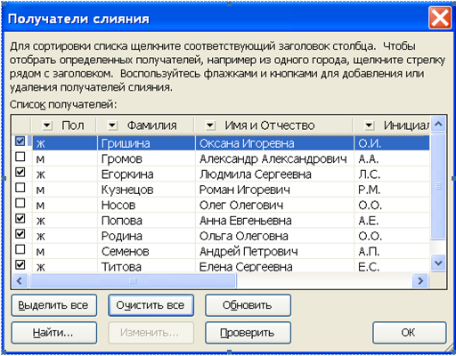Open the Инициалы column filter arrow
This screenshot has height=356, width=456.
(x=369, y=125)
